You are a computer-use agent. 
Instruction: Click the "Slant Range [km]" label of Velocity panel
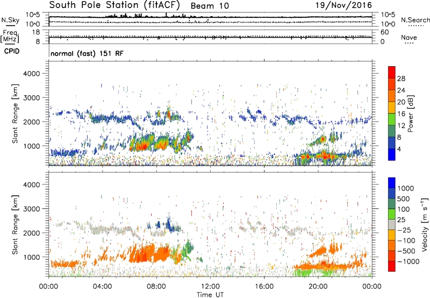(x=15, y=224)
